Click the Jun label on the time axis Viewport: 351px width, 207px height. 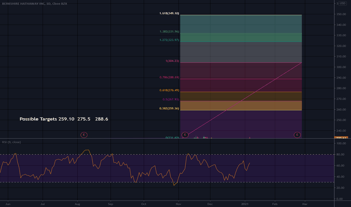[x=8, y=204]
